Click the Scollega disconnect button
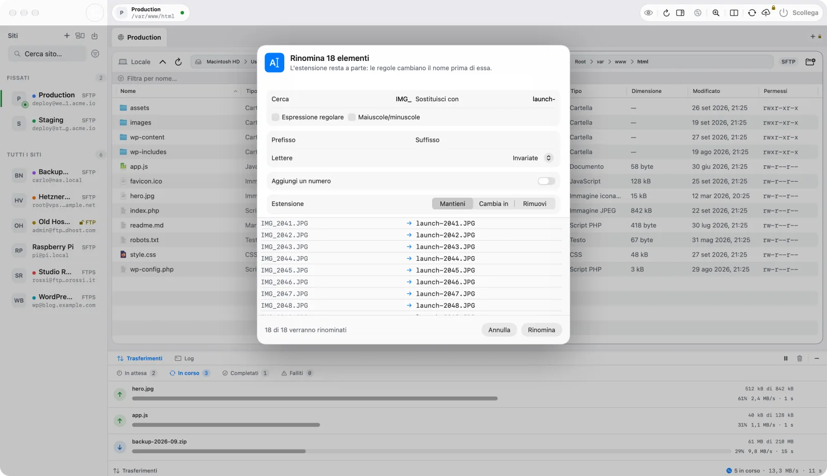 tap(799, 13)
